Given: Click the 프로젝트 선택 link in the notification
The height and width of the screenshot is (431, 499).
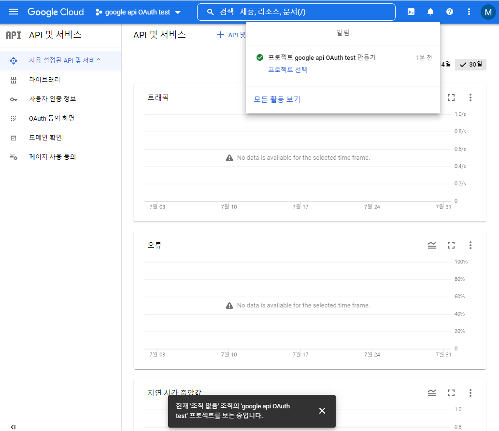Looking at the screenshot, I should pyautogui.click(x=288, y=70).
